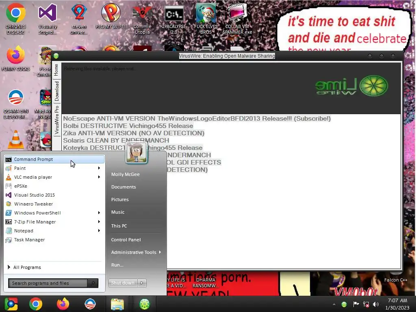The width and height of the screenshot is (416, 312).
Task: Open Documents from Start menu
Action: click(123, 187)
